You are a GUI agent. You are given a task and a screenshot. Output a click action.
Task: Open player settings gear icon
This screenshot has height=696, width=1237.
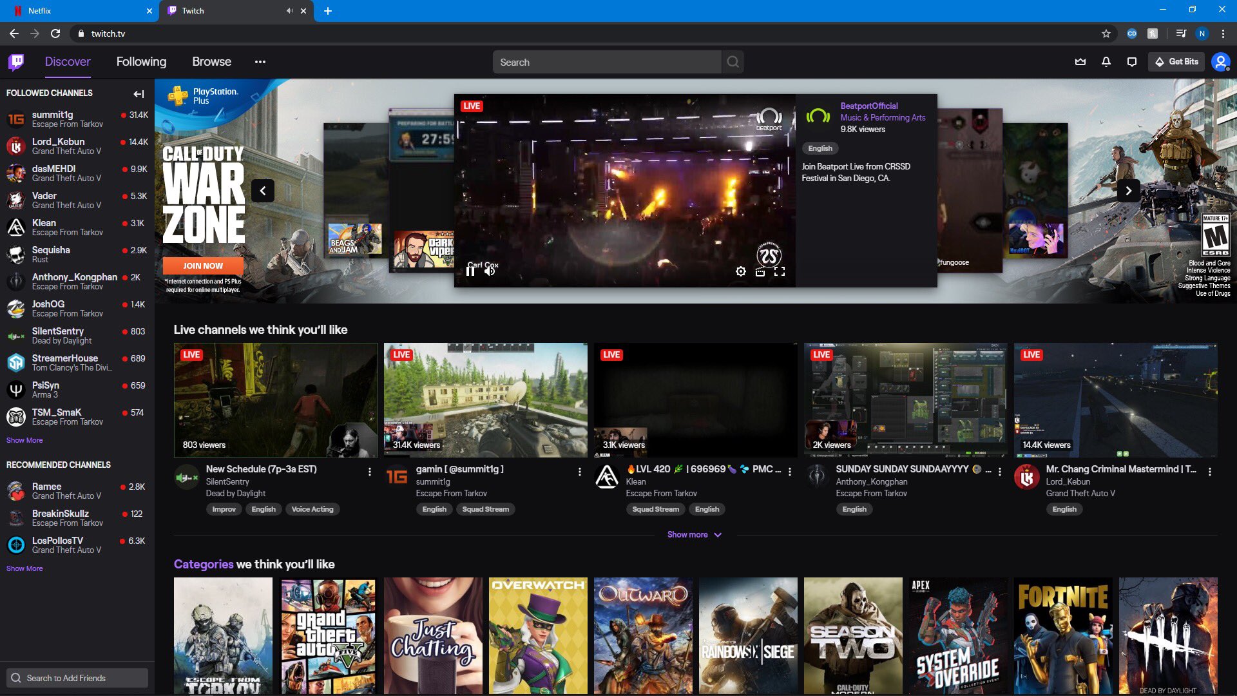pos(741,271)
